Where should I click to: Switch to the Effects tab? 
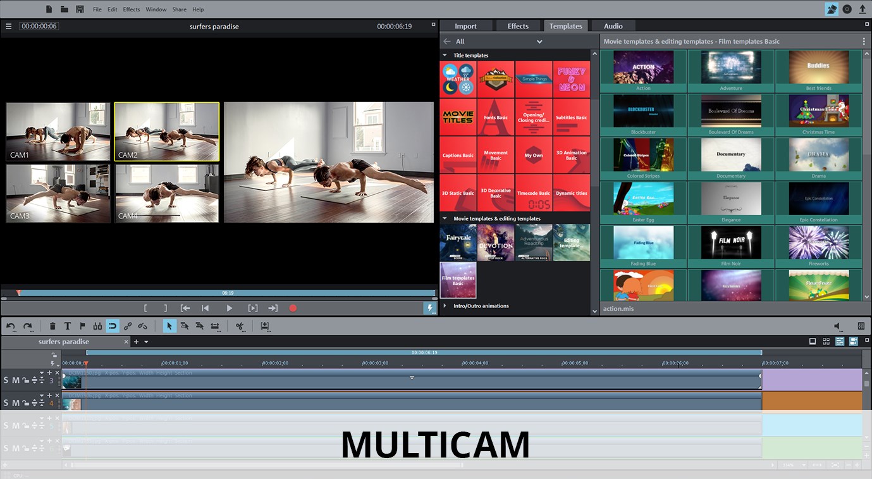click(518, 26)
